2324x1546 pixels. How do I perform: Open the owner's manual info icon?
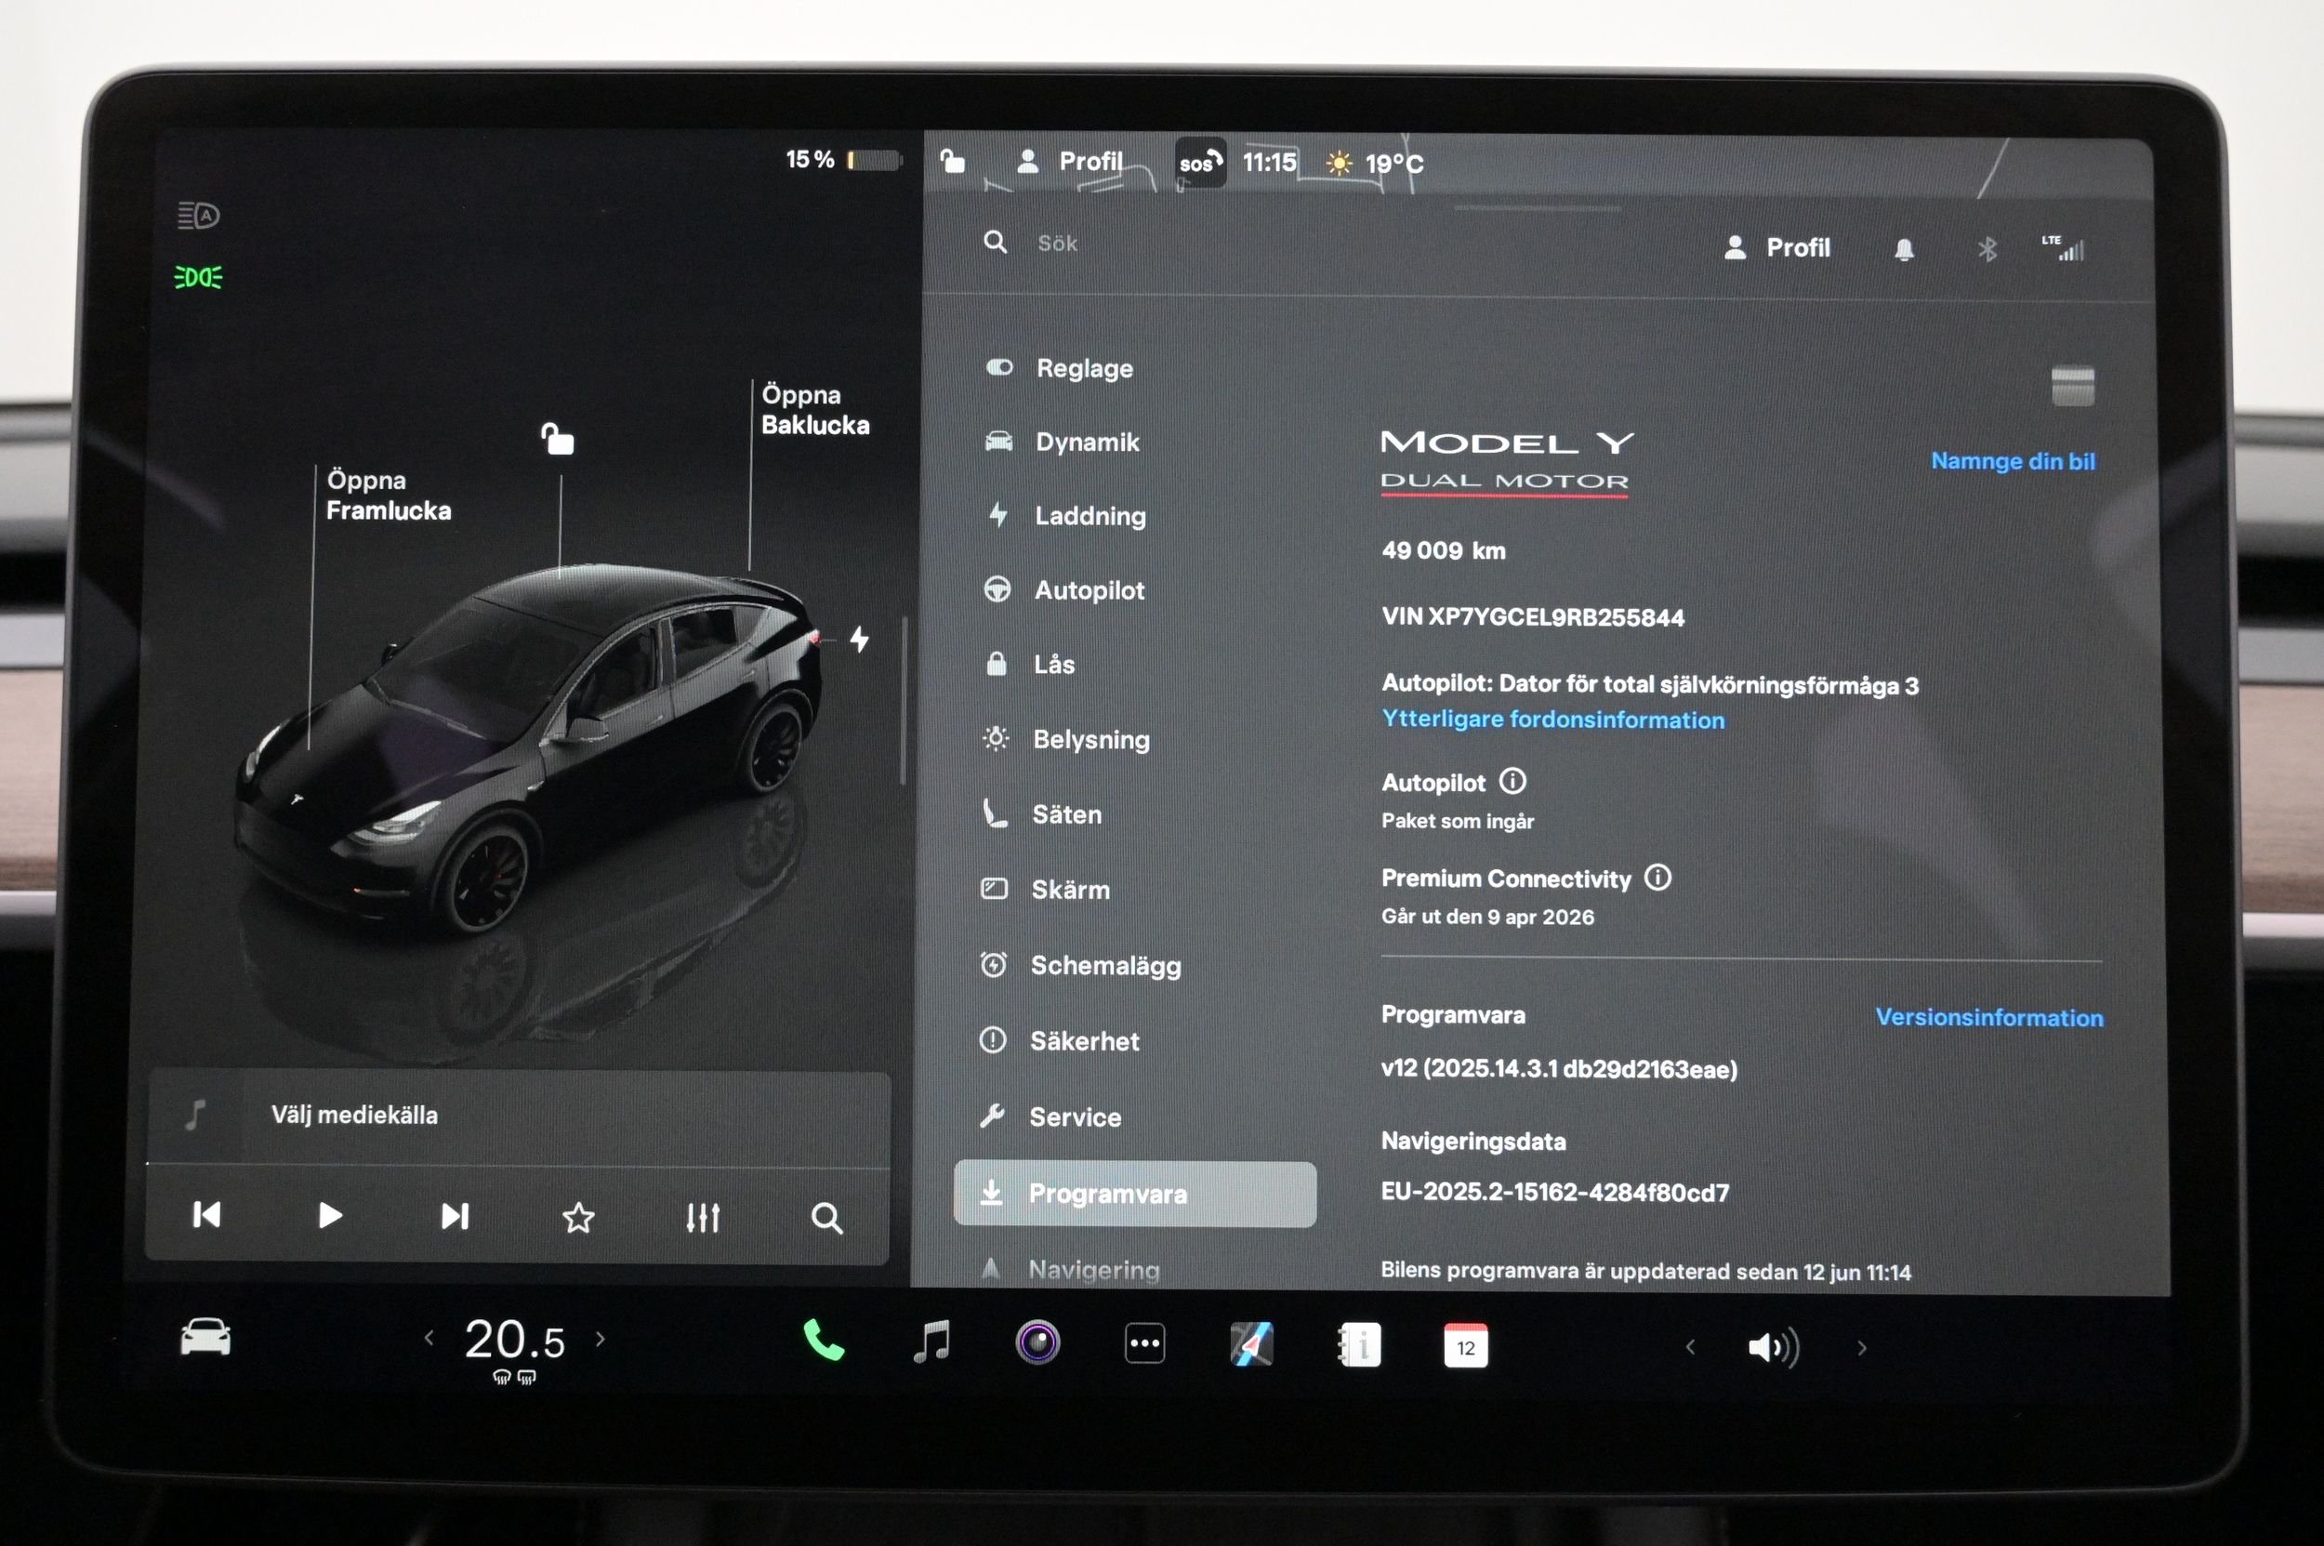1359,1345
